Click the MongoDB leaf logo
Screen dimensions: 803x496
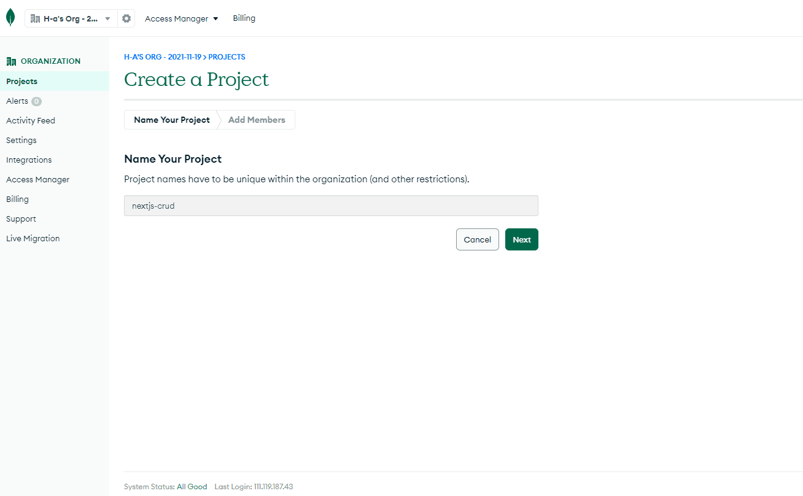(x=10, y=18)
